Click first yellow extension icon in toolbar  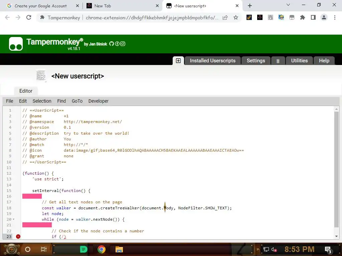tap(249, 17)
